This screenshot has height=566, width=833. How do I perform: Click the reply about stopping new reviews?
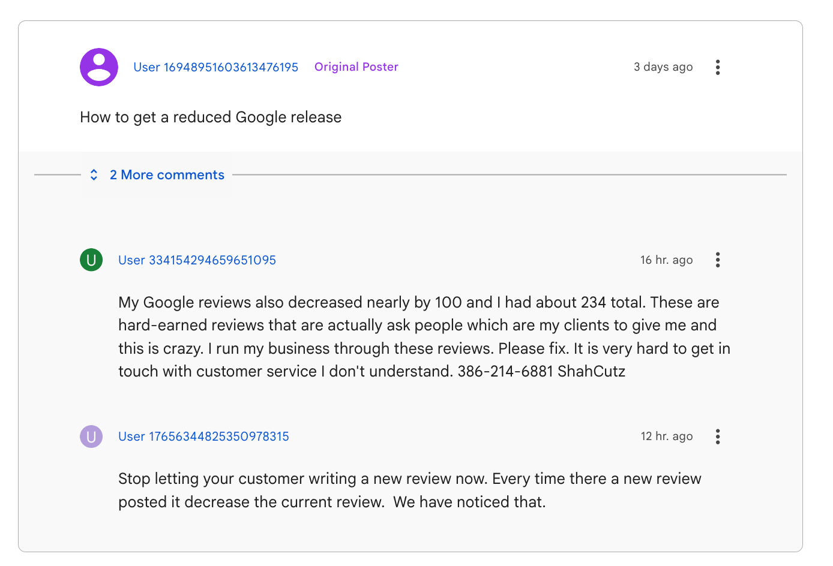point(410,490)
